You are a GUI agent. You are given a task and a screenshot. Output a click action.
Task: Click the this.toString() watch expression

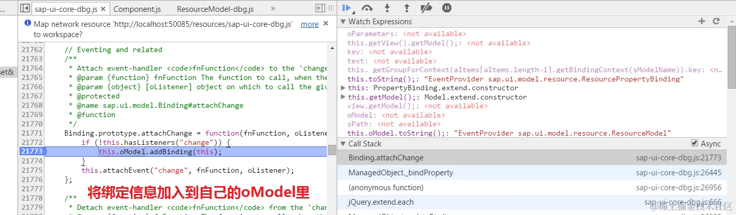coord(516,79)
